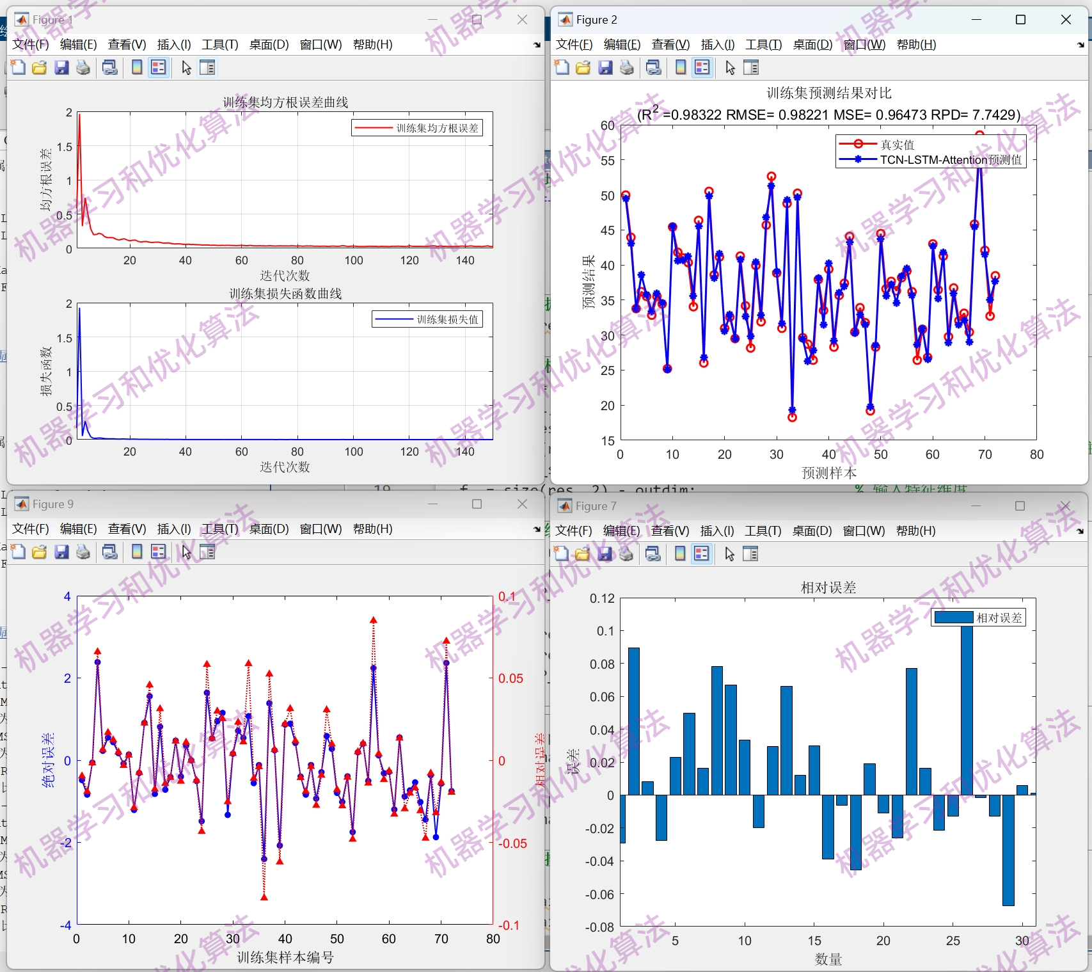Open 插入(I) menu in Figure 2
Image resolution: width=1092 pixels, height=972 pixels.
coord(718,44)
